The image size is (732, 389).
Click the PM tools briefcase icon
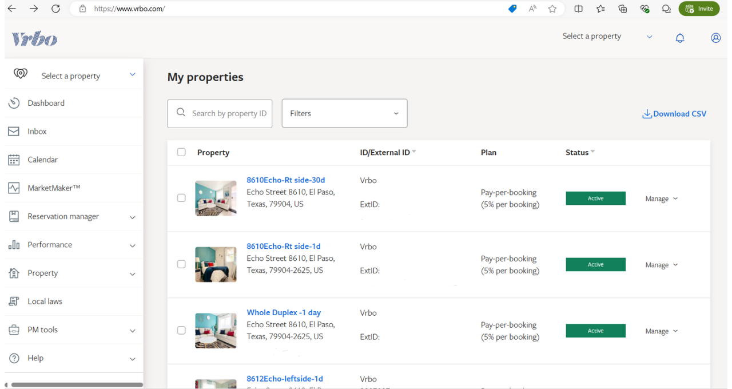(14, 330)
